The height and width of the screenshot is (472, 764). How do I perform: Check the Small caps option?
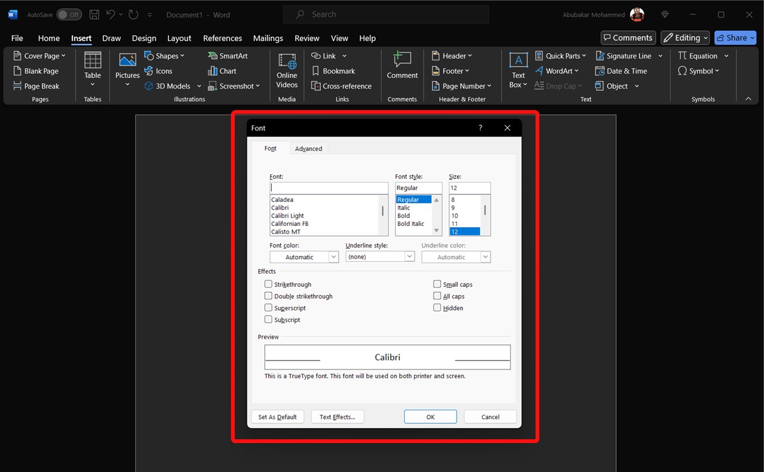(x=437, y=284)
